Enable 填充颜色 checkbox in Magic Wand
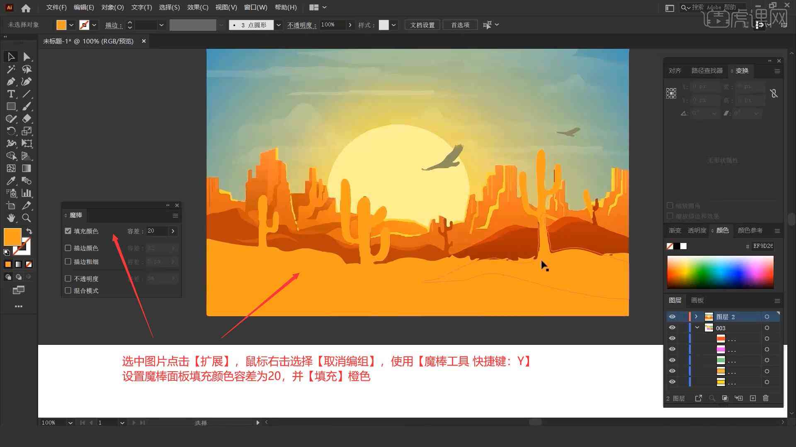Screen dimensions: 796x447 [x=68, y=230]
